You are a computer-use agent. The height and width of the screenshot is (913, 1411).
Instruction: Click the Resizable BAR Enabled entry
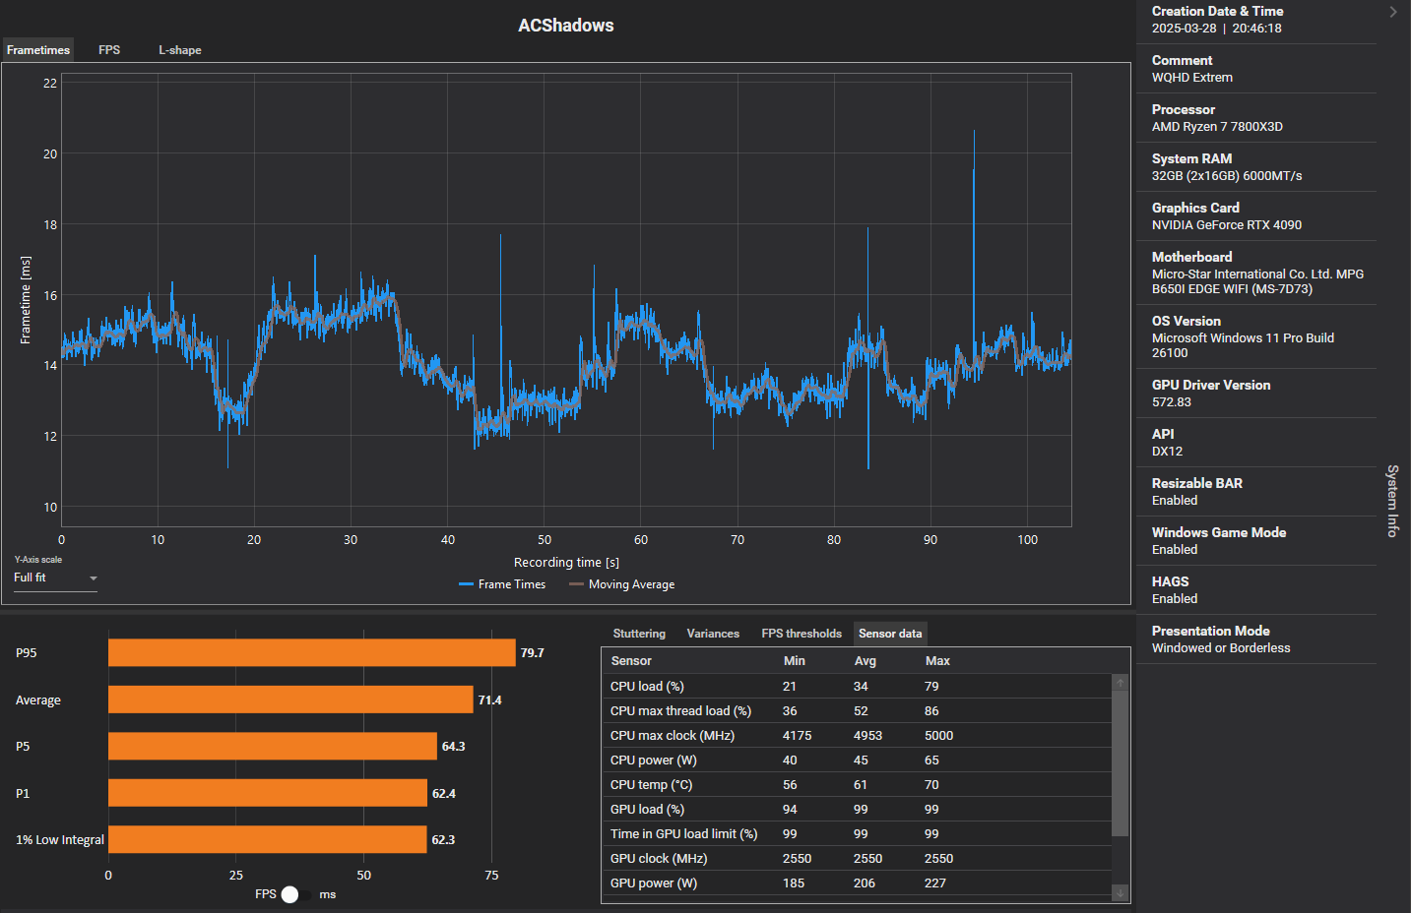tap(1175, 501)
